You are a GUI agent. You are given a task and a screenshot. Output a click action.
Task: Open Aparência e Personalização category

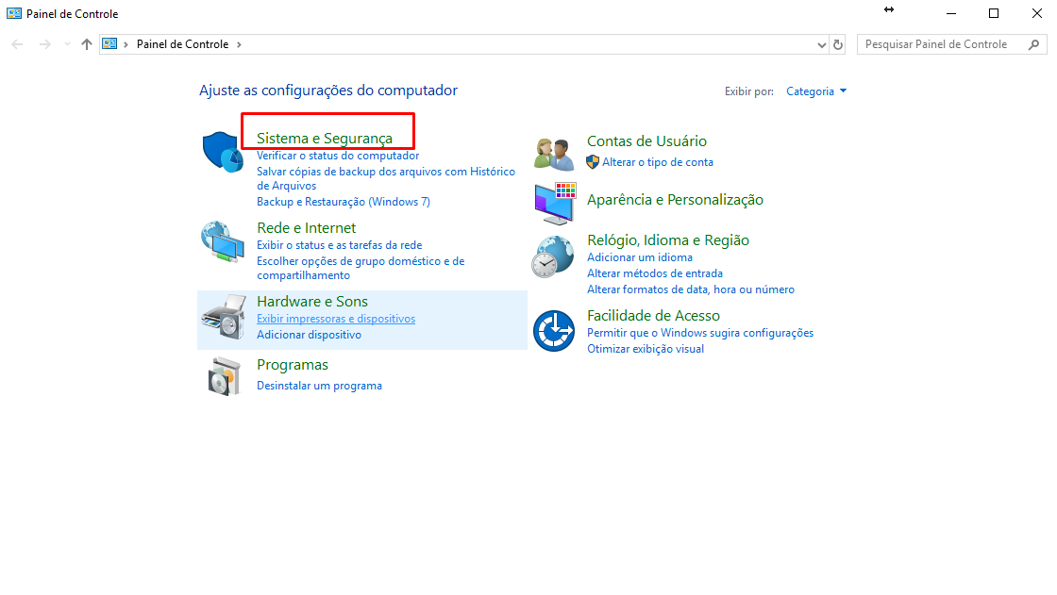(675, 200)
